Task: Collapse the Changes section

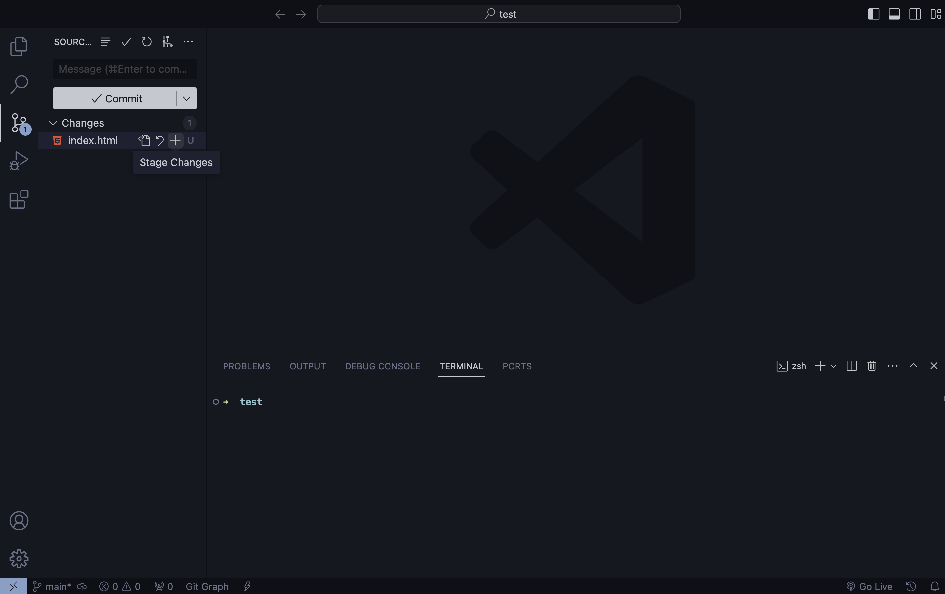Action: (53, 123)
